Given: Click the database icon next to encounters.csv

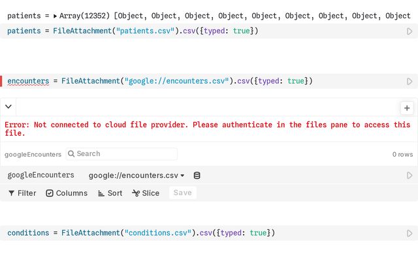Looking at the screenshot, I should coord(197,176).
